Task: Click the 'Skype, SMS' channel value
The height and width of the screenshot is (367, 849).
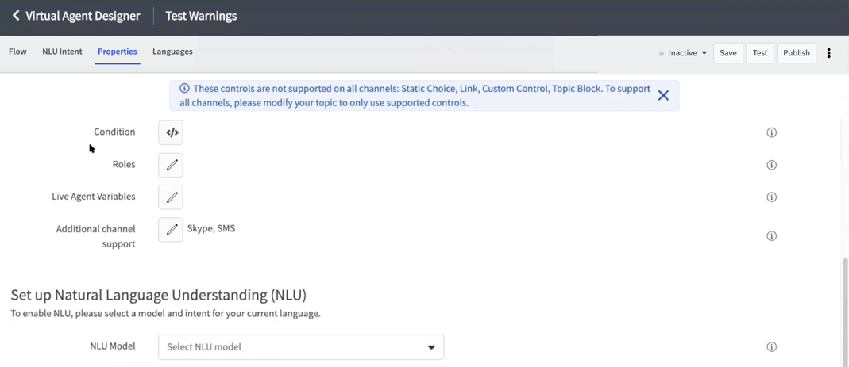Action: pyautogui.click(x=211, y=228)
